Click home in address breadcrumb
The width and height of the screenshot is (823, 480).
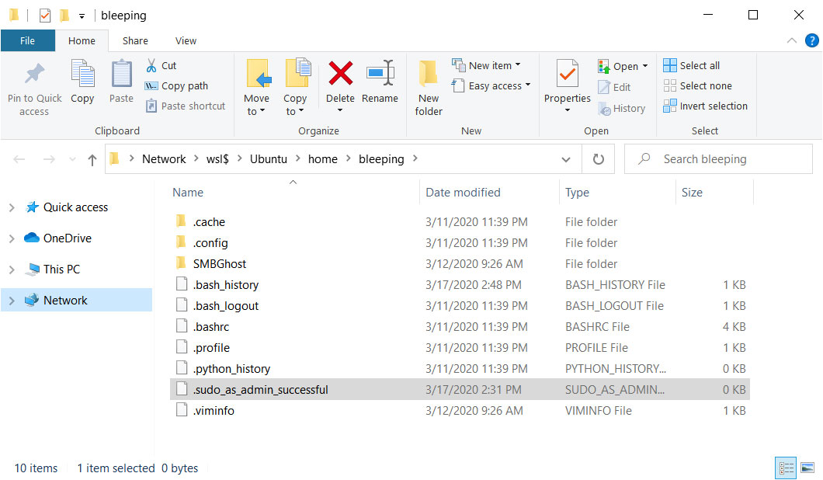323,159
